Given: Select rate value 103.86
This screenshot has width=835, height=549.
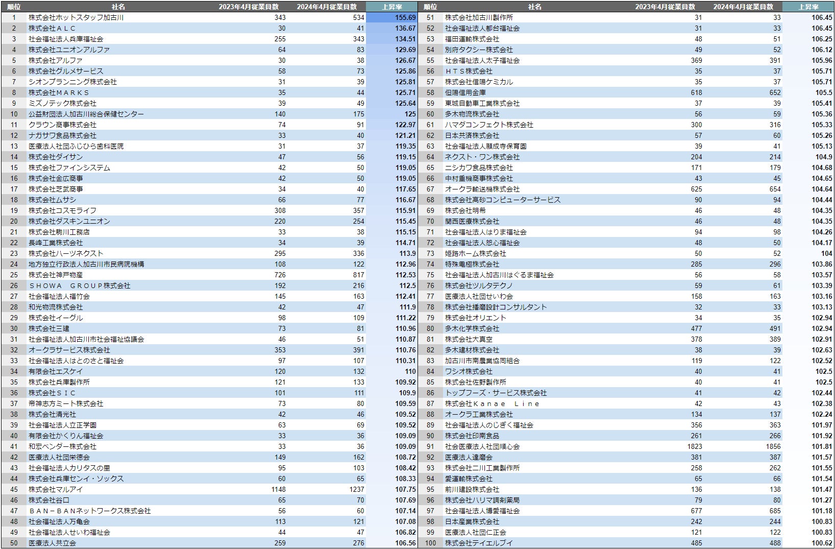Looking at the screenshot, I should (x=822, y=264).
